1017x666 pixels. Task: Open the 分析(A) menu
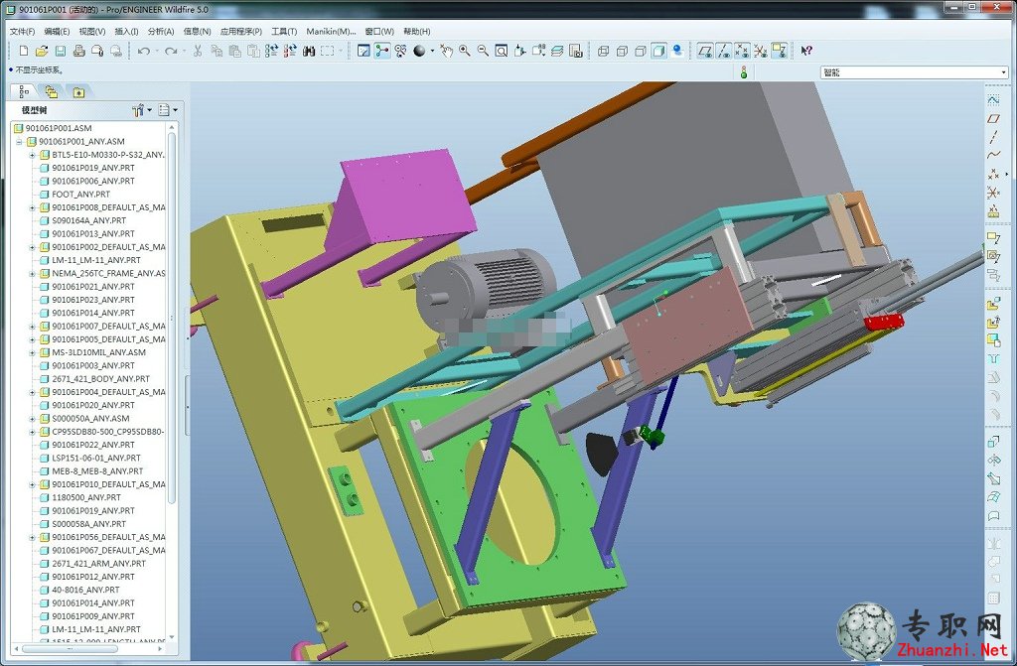[x=161, y=31]
